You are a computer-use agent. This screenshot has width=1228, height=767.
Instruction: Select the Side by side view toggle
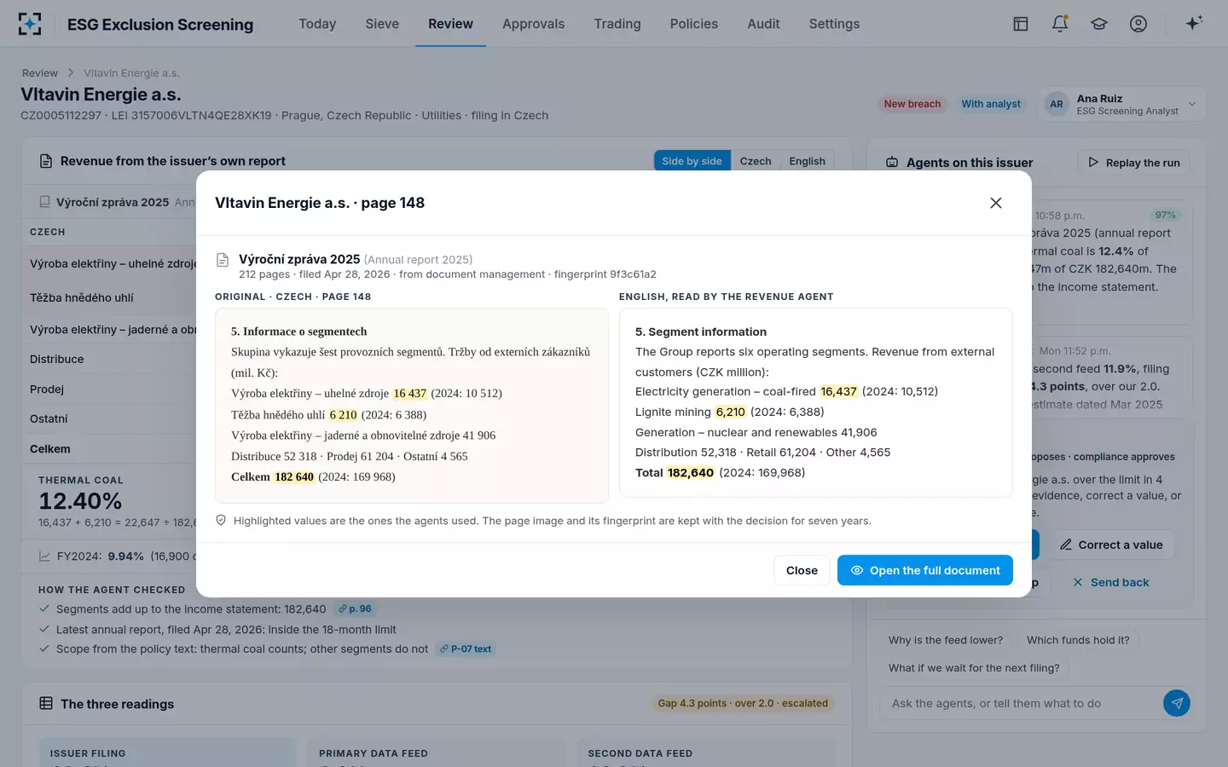coord(692,161)
